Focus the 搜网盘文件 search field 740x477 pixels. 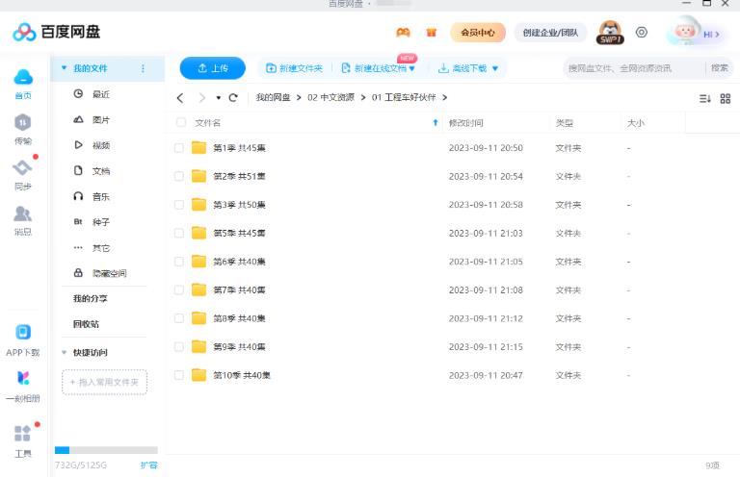click(x=634, y=68)
